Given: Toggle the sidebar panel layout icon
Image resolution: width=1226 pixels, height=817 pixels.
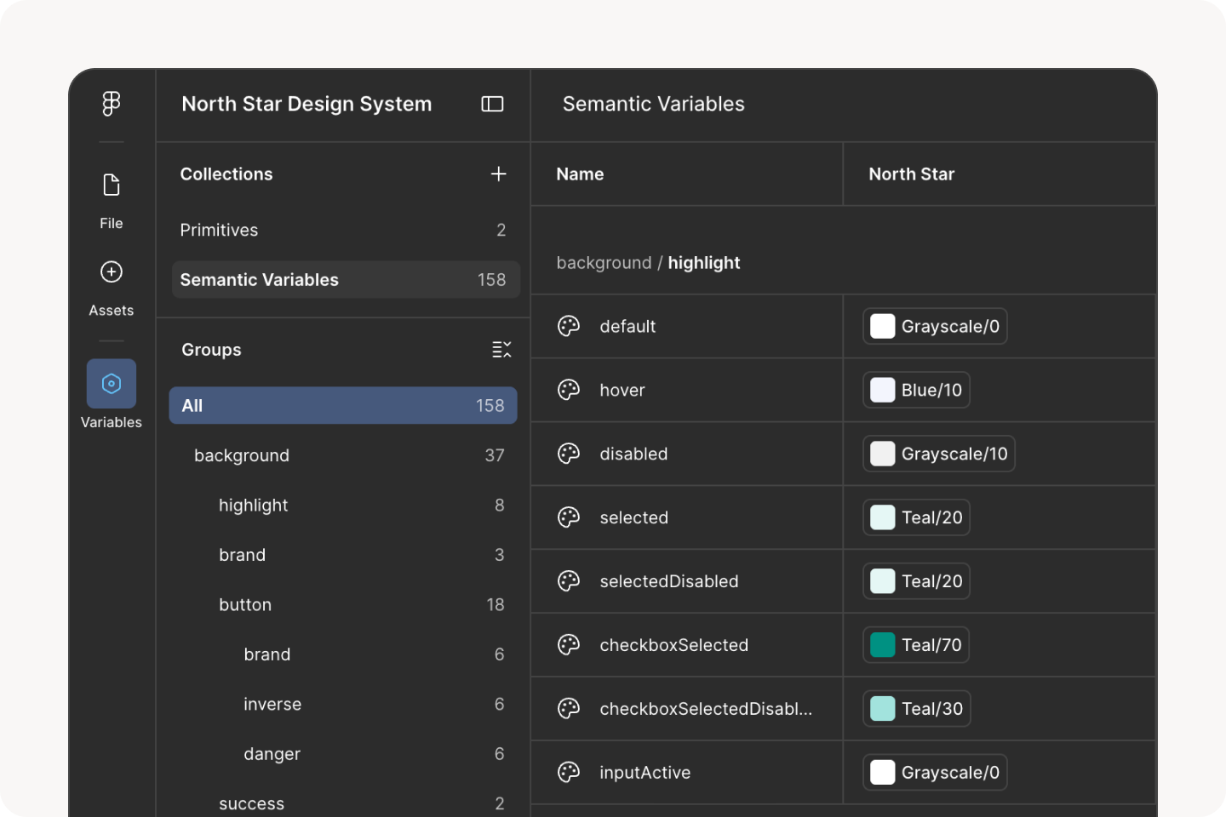Looking at the screenshot, I should coord(492,104).
